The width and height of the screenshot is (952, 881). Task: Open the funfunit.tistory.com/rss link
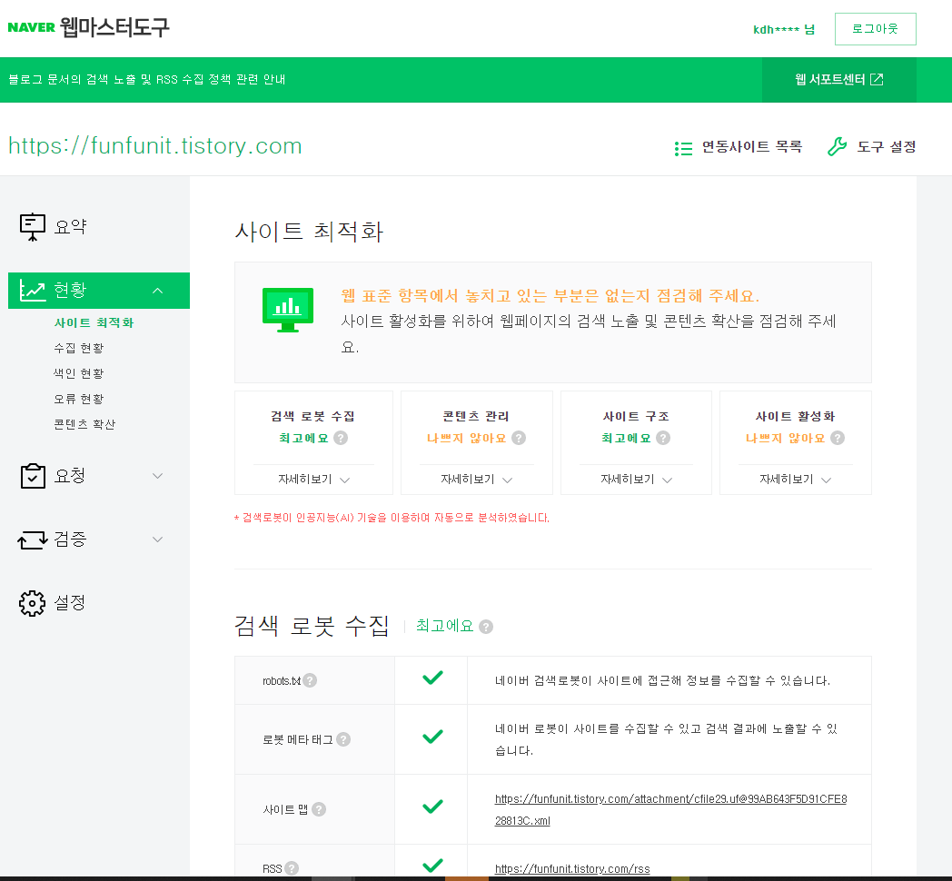coord(572,869)
